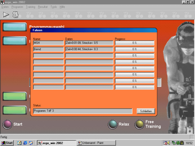Viewport: 195px width, 146px height.
Task: Click the first teal panel button beside Programmauswahl
Action: coord(15,27)
